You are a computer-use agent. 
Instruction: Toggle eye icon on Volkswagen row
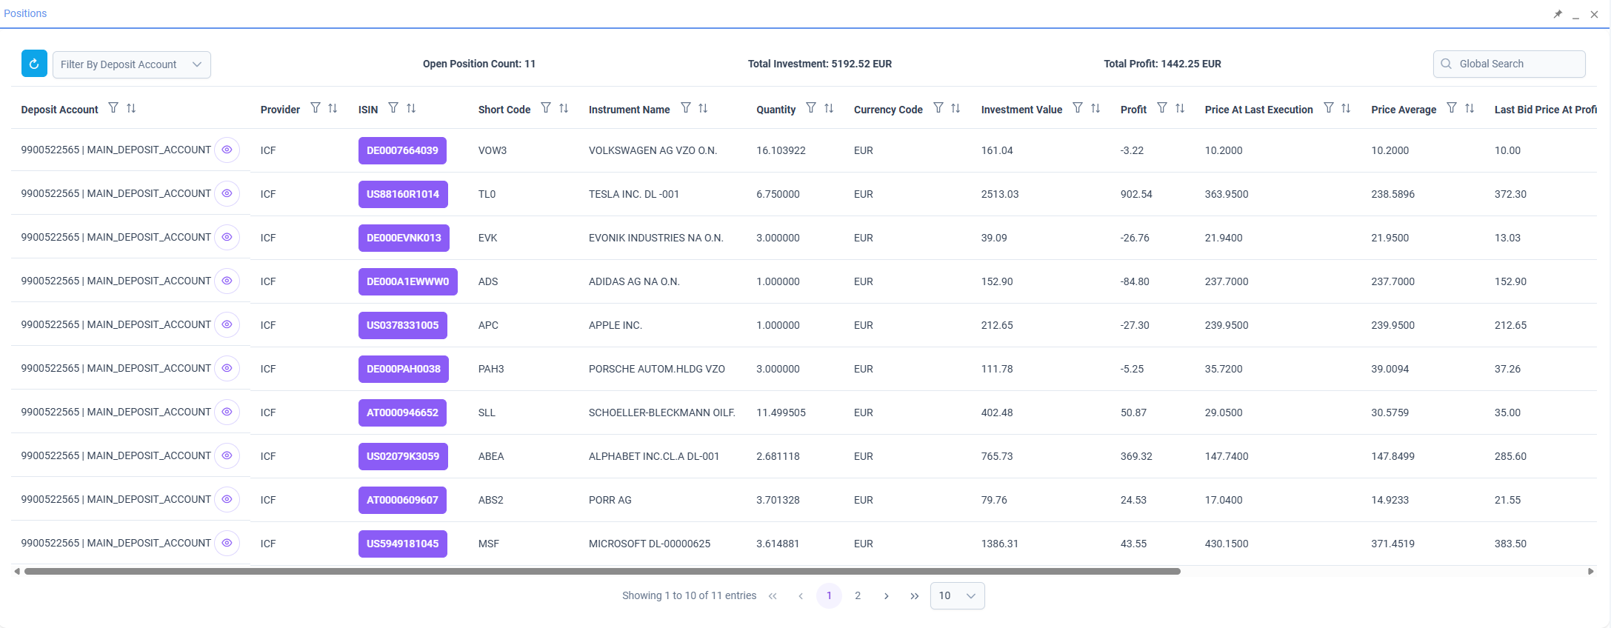[227, 150]
